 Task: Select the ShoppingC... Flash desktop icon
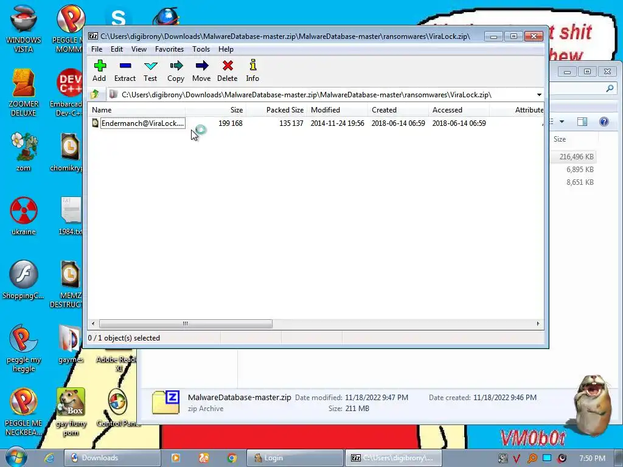click(24, 280)
